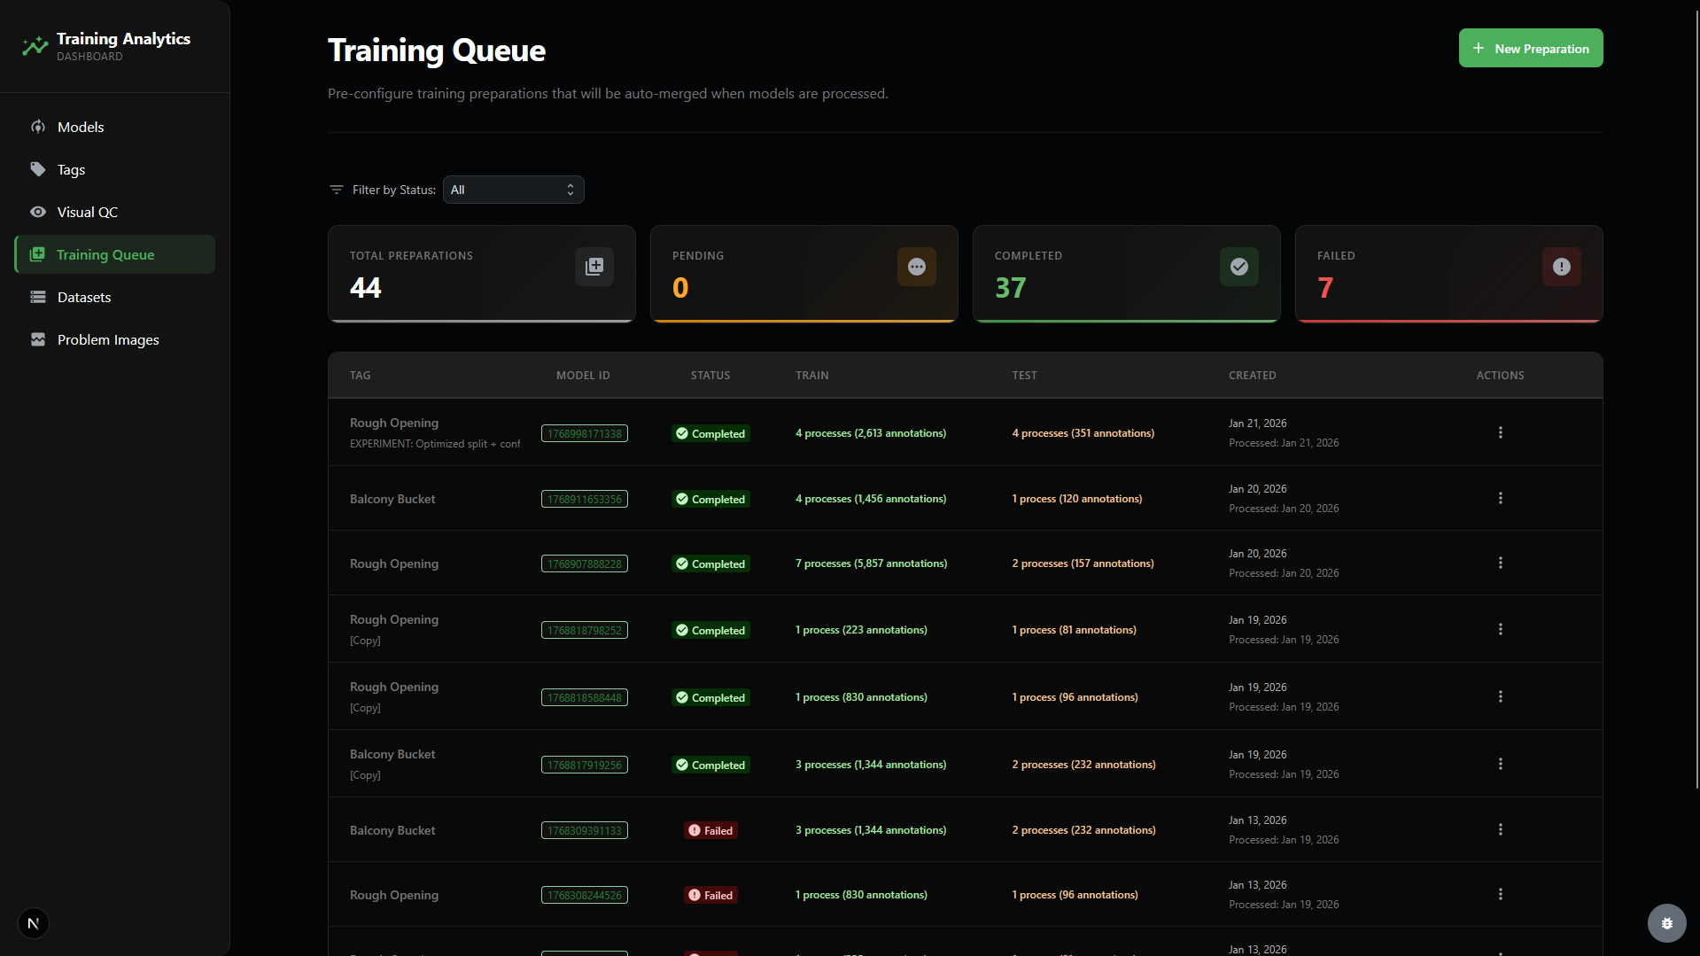Click the TAG column header
Screen dimensions: 1700x956
(361, 376)
